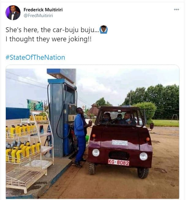Viewport: 188px width, 200px height.
Task: Open the #StateOfTheNation hashtag
Action: click(35, 57)
